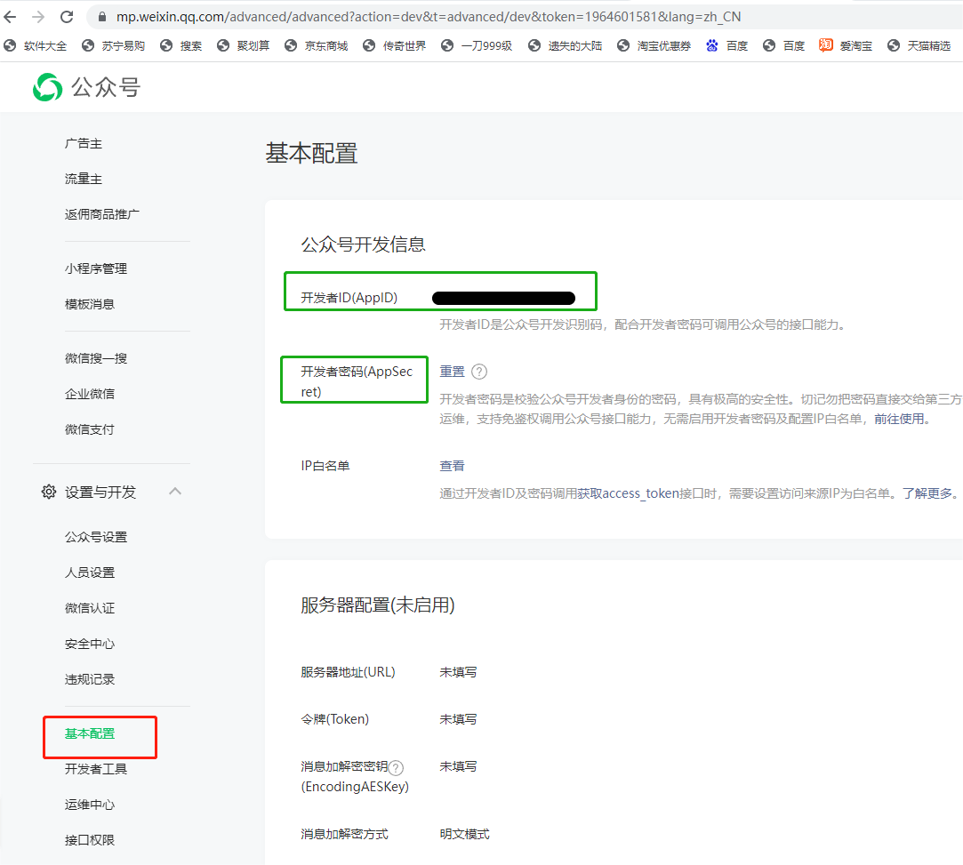Click the browser back arrow

pos(11,17)
